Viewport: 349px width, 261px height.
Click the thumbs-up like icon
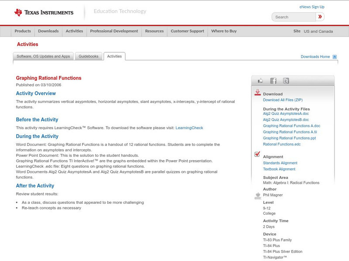[260, 81]
